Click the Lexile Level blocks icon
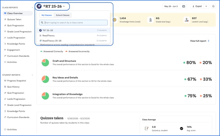The width and height of the screenshot is (220, 136). (187, 20)
